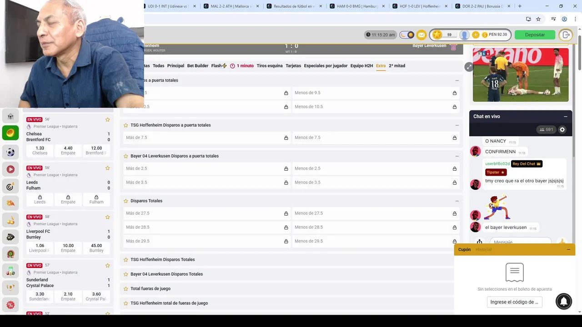Collapse the Disparos Totales section

coord(457,201)
